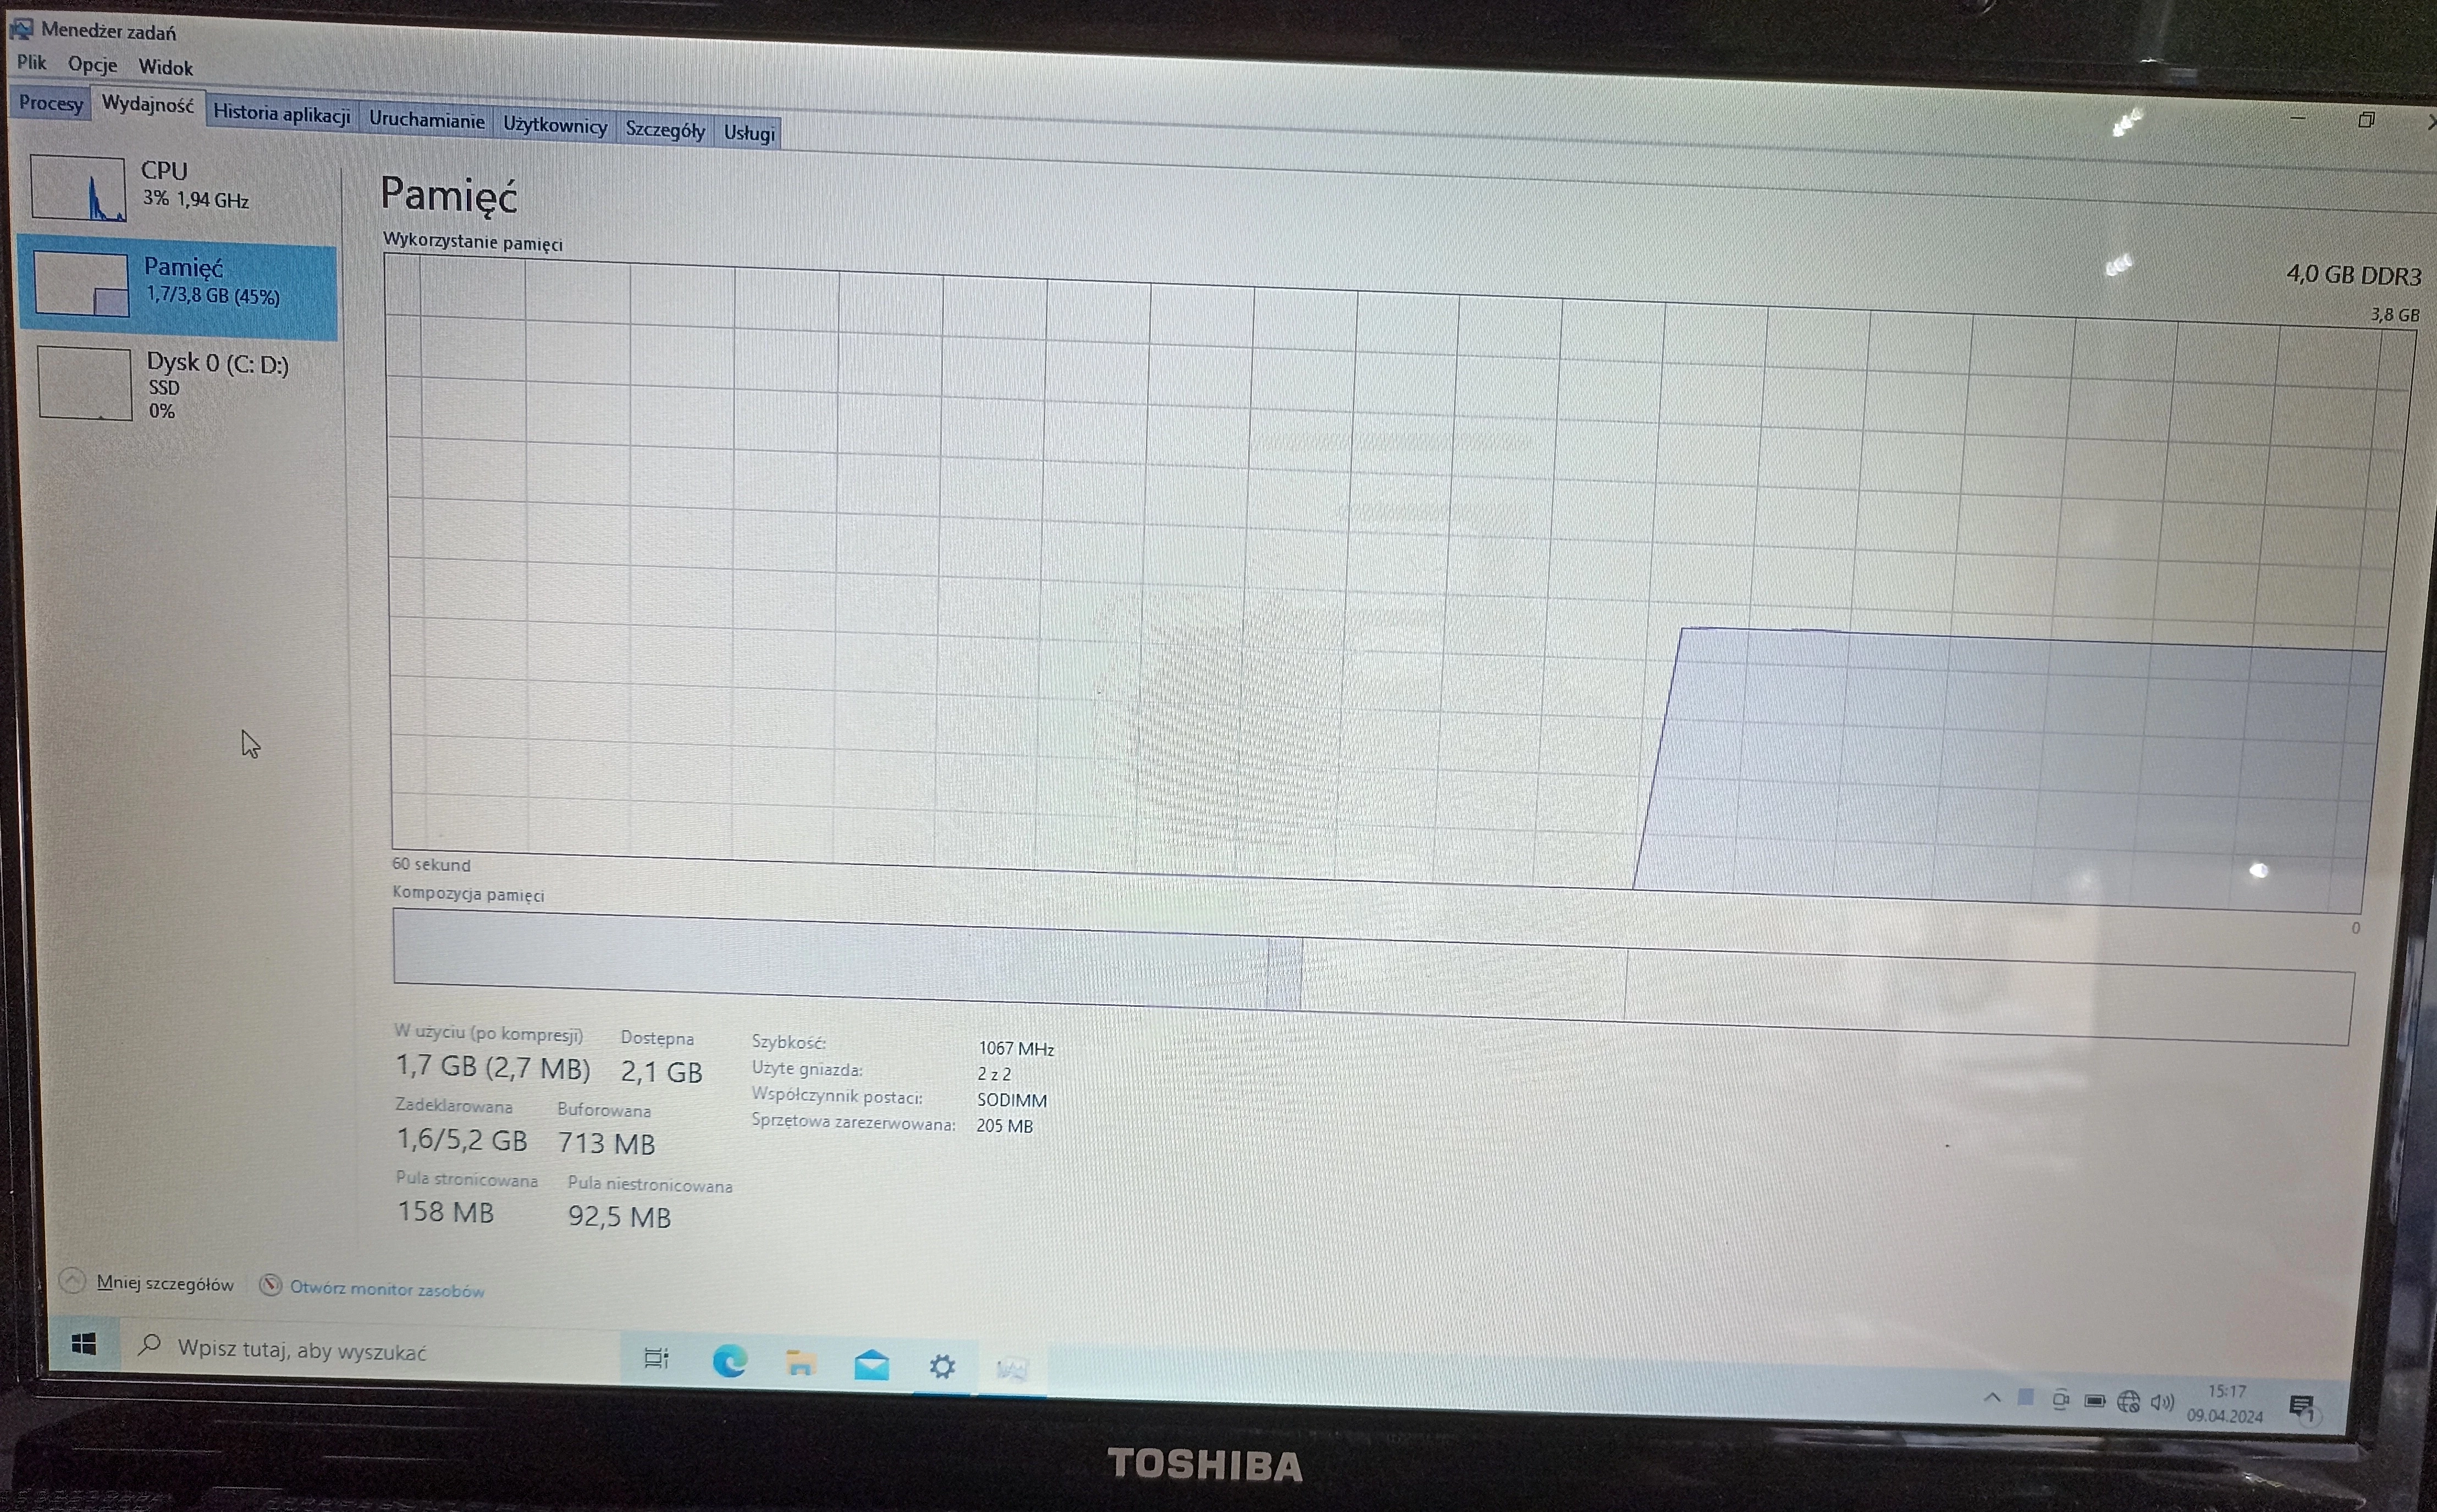Switch to the Uruchamianie tab

426,120
